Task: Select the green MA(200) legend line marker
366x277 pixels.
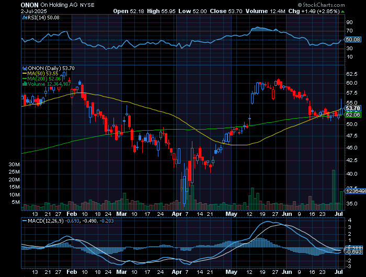Action: pos(25,78)
